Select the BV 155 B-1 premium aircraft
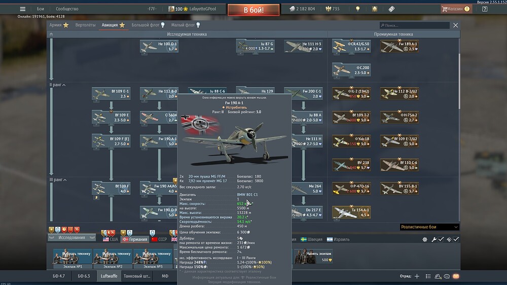The height and width of the screenshot is (285, 507). 400,189
